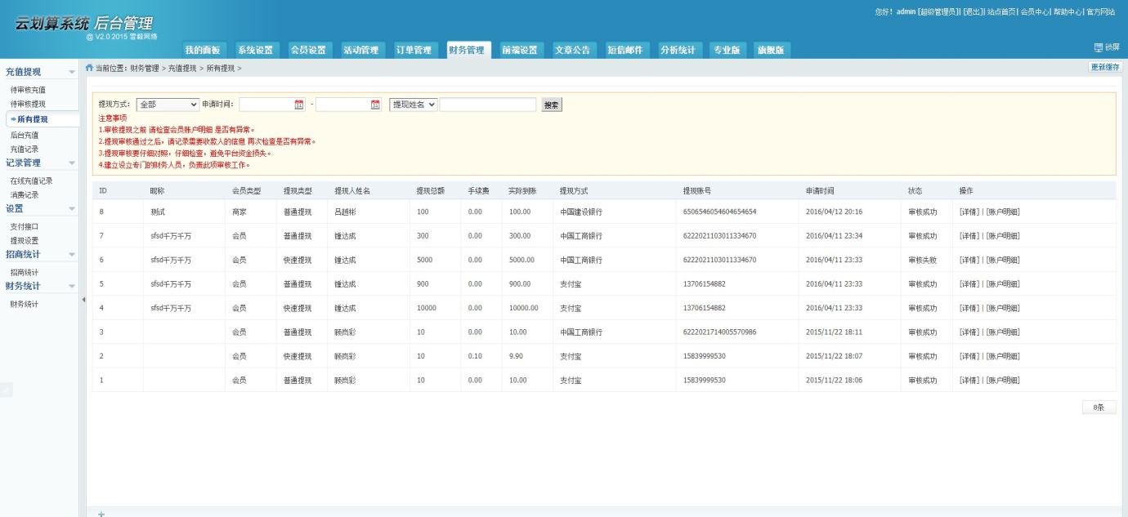Collapse the 设置 sidebar section

coord(72,209)
